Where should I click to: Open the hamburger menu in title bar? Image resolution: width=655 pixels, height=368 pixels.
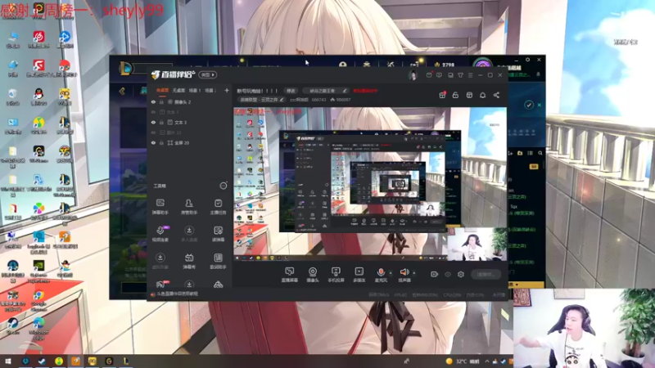[470, 75]
